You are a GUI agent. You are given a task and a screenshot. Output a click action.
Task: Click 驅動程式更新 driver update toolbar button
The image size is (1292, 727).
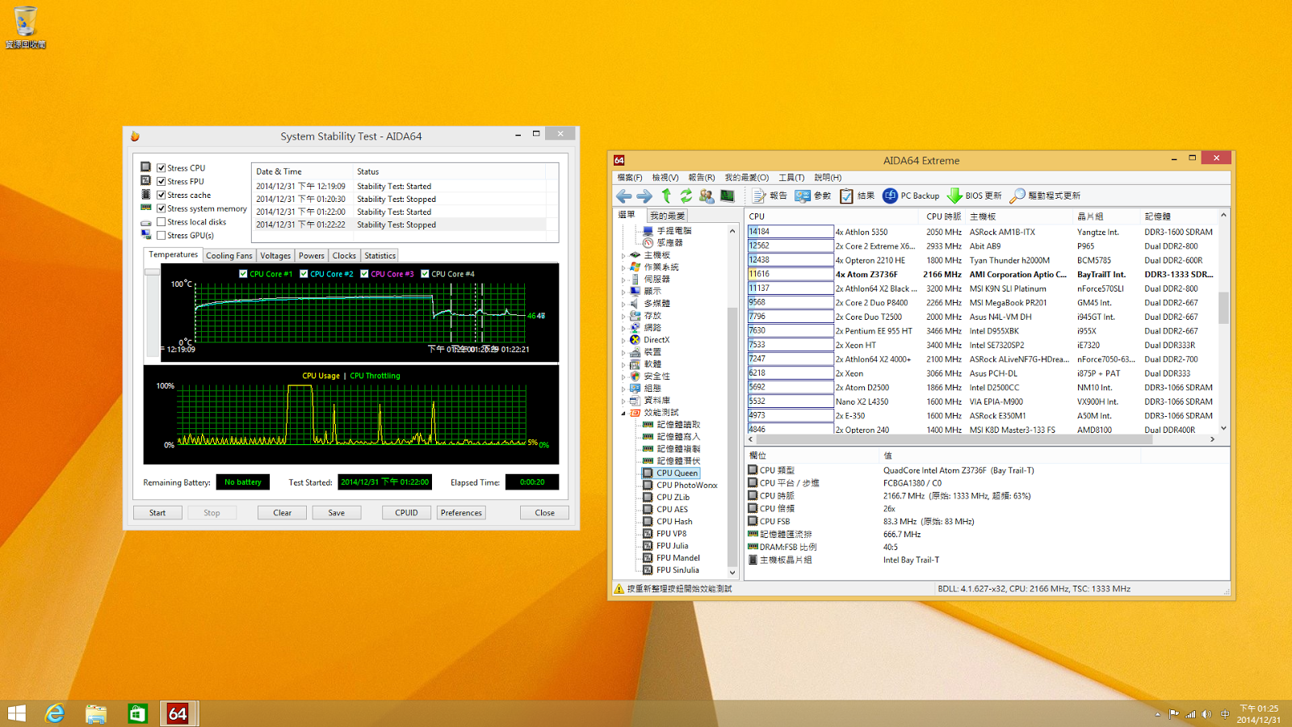click(1045, 195)
